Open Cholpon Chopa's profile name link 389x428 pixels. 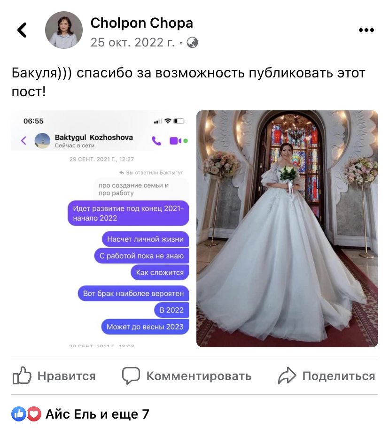coord(141,23)
